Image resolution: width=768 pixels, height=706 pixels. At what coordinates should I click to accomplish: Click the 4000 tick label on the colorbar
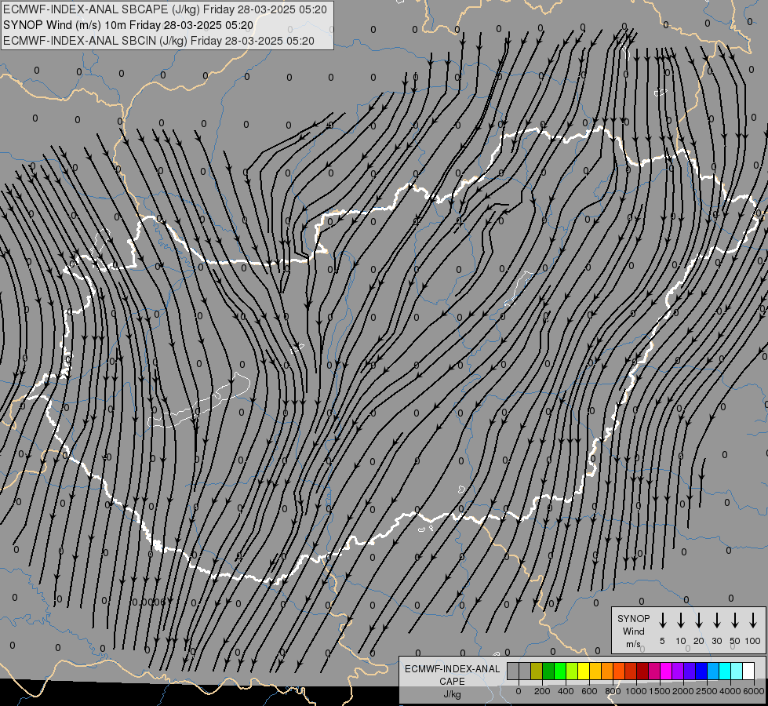[x=730, y=691]
